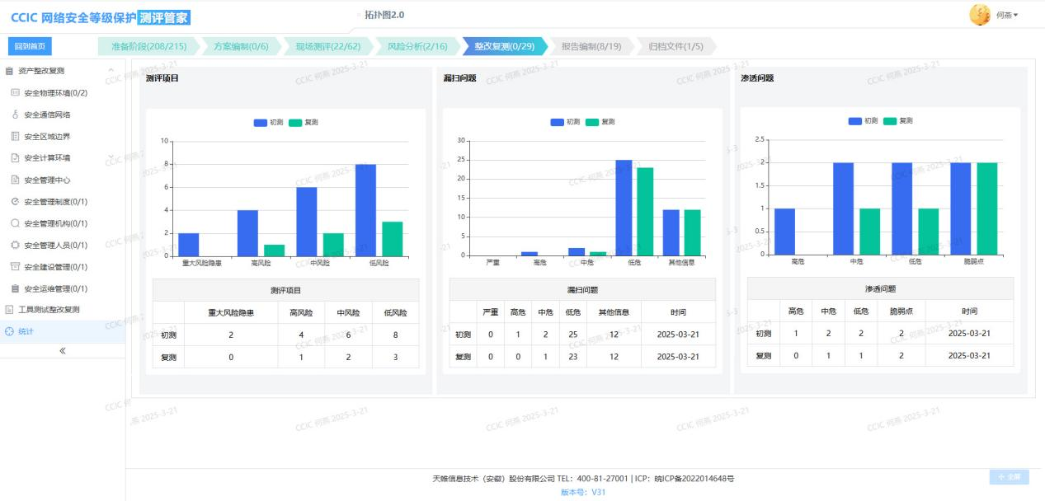Toggle 初测 legend in 测评项目 chart
The image size is (1045, 501).
tap(269, 122)
